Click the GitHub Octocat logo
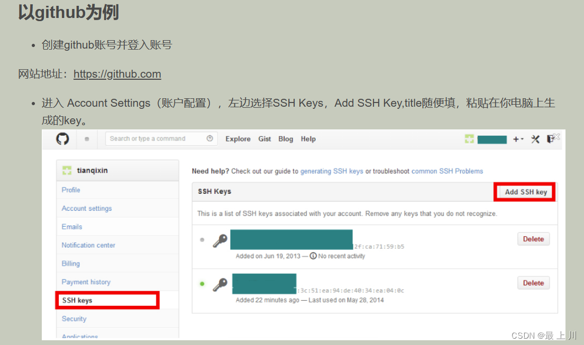 (62, 139)
